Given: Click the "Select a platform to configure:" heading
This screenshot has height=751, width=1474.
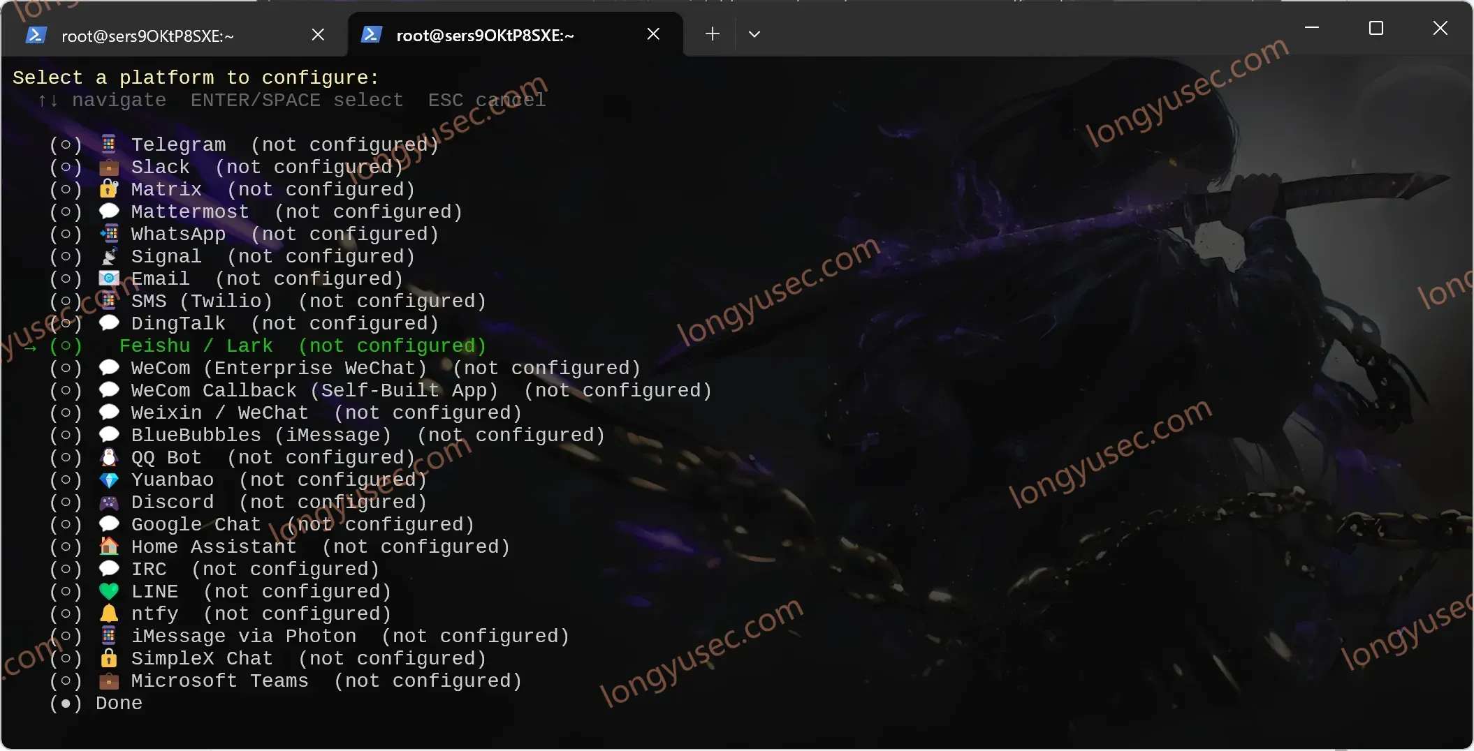Looking at the screenshot, I should (196, 77).
